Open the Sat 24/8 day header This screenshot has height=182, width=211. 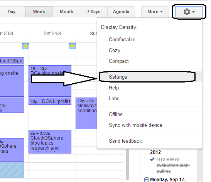(52, 34)
